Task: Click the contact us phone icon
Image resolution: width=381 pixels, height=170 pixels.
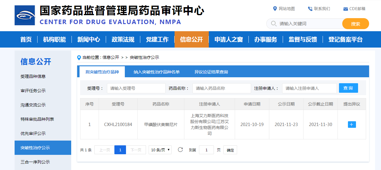Action: 310,9
